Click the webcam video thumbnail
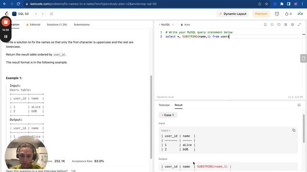The image size is (307, 172). (26, 152)
